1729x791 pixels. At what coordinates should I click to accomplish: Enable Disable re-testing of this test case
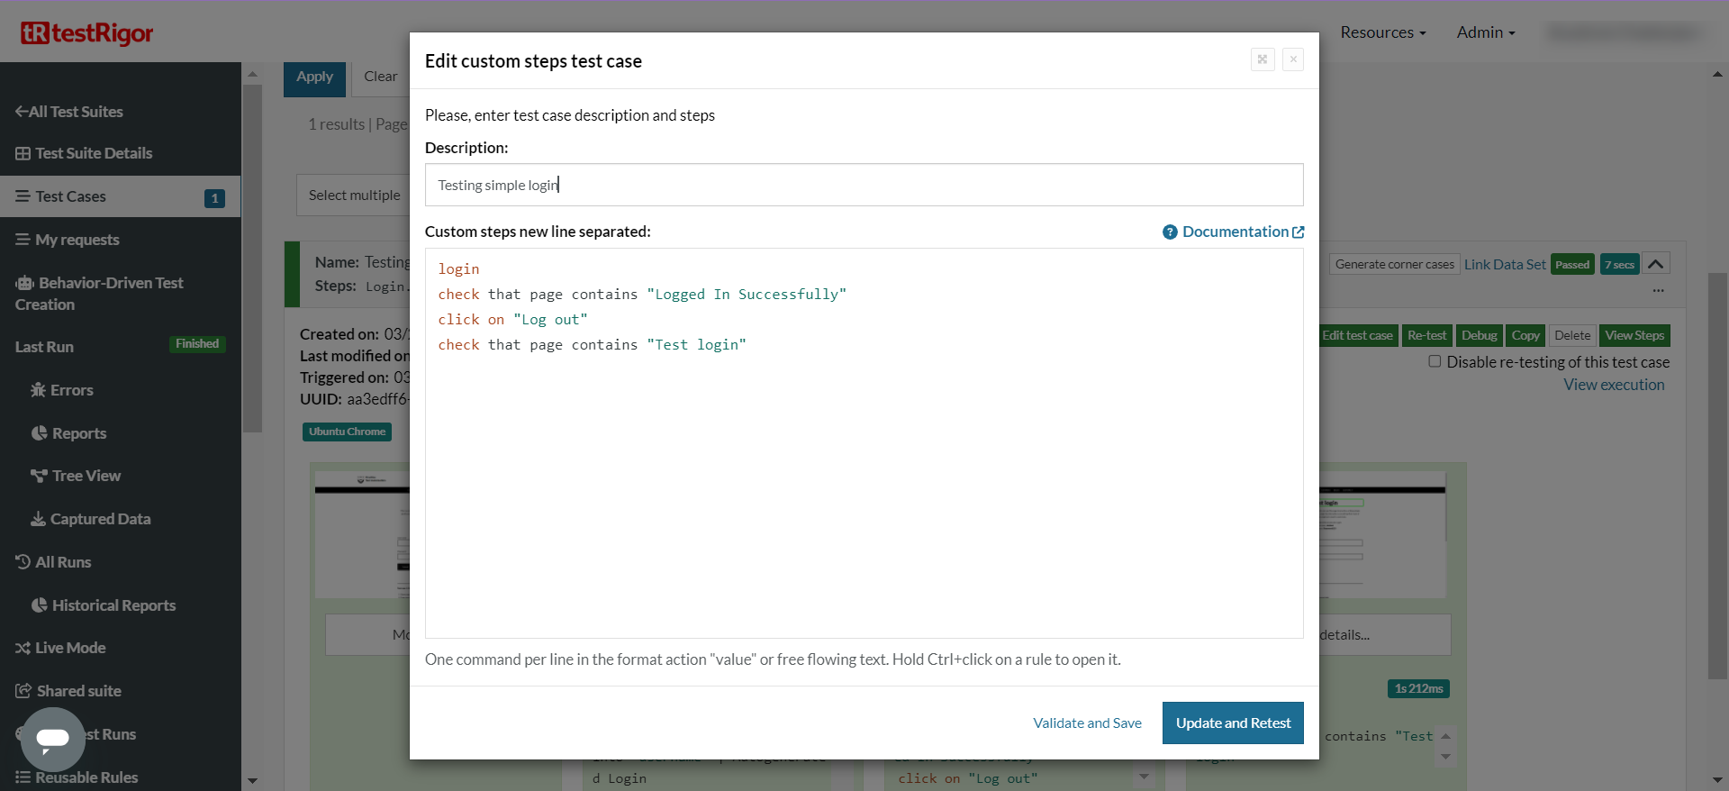click(1435, 361)
